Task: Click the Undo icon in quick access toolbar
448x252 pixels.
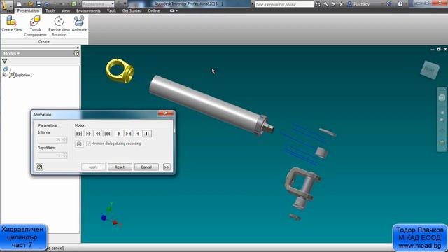Action: 47,4
